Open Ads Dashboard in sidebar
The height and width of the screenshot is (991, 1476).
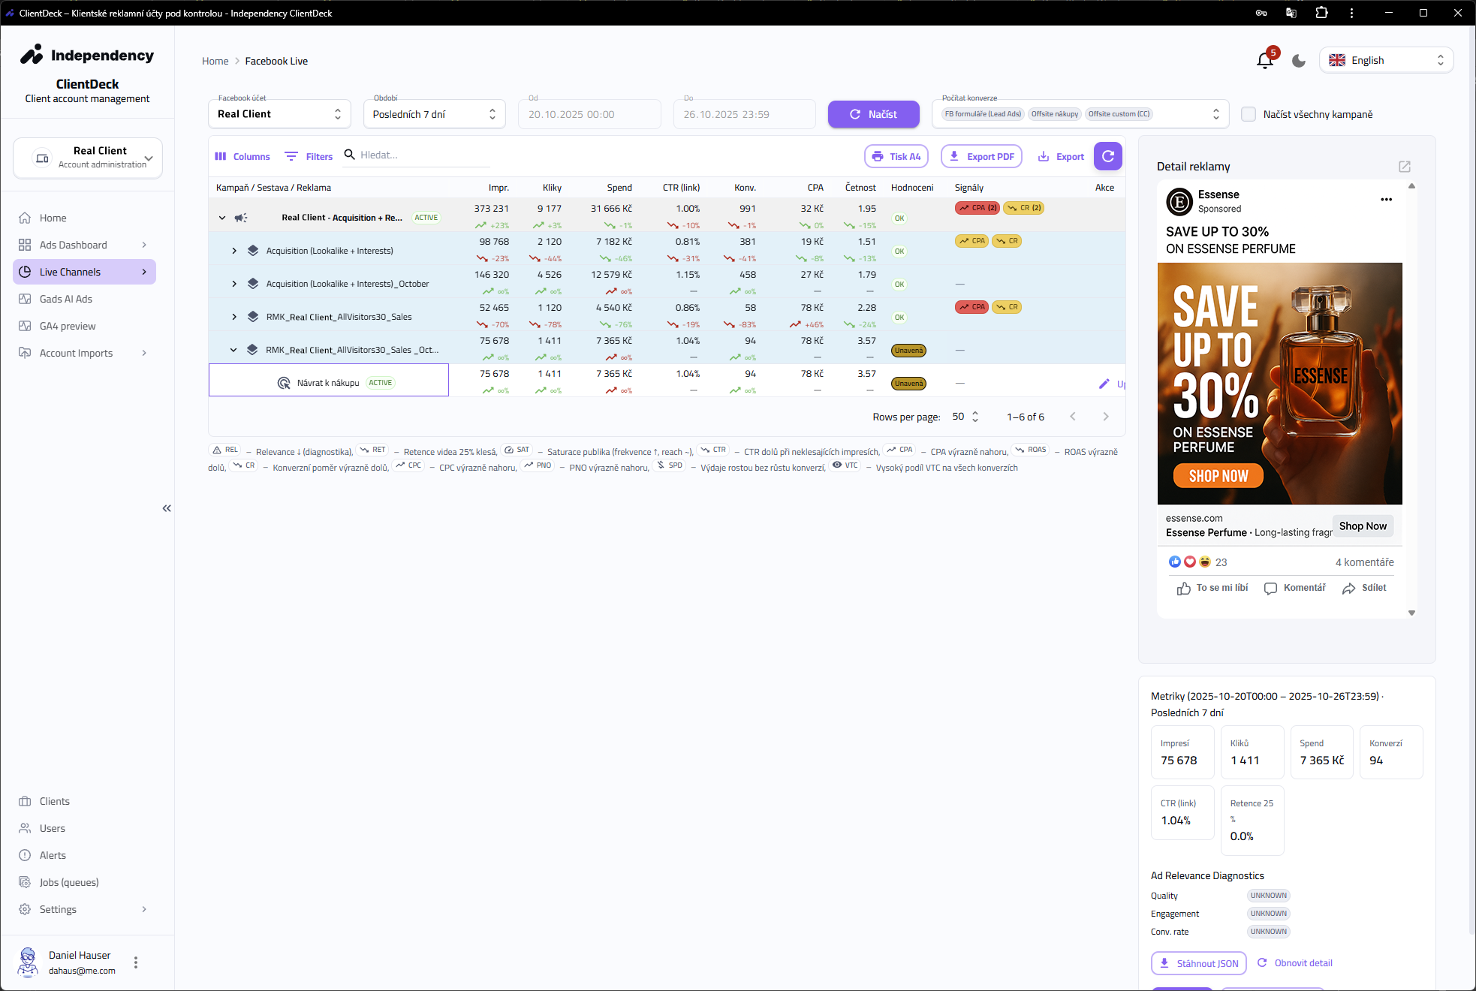(x=74, y=245)
